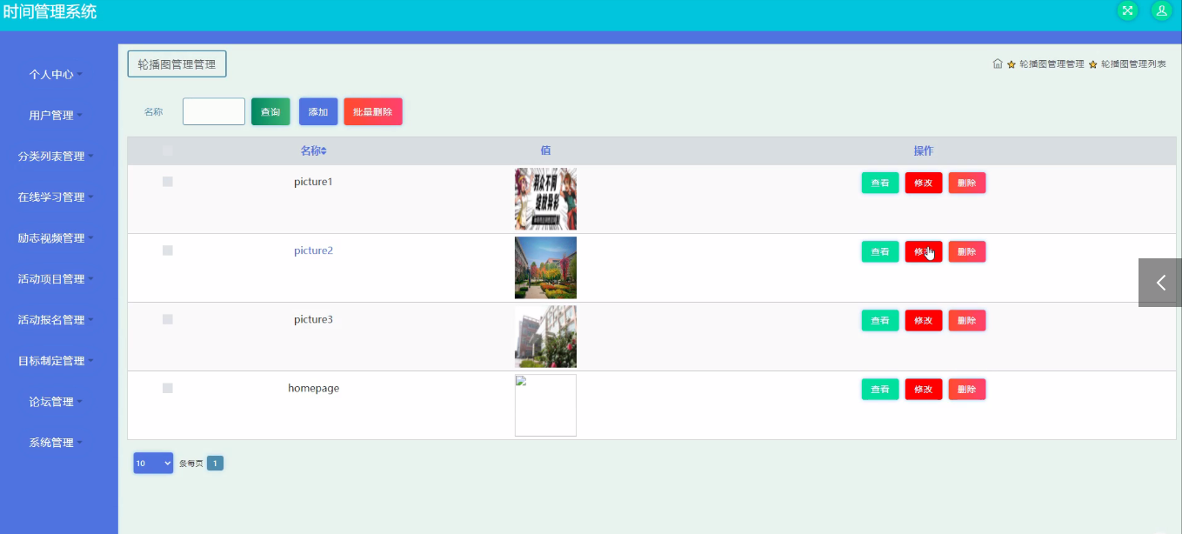Viewport: 1182px width, 534px height.
Task: Expand the 目标制定管理 sidebar menu
Action: [57, 360]
